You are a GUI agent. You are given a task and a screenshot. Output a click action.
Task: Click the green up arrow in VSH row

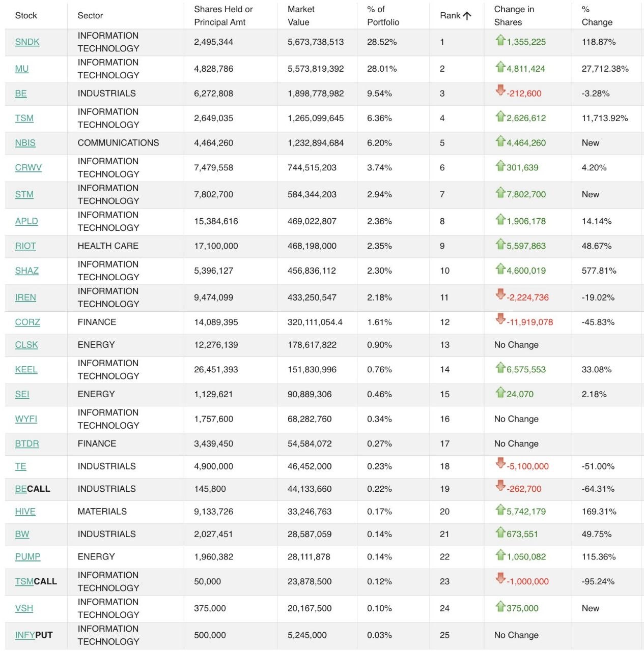(500, 606)
